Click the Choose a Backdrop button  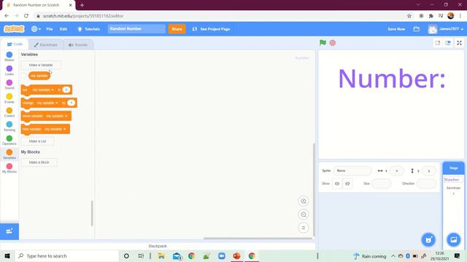[x=454, y=239]
